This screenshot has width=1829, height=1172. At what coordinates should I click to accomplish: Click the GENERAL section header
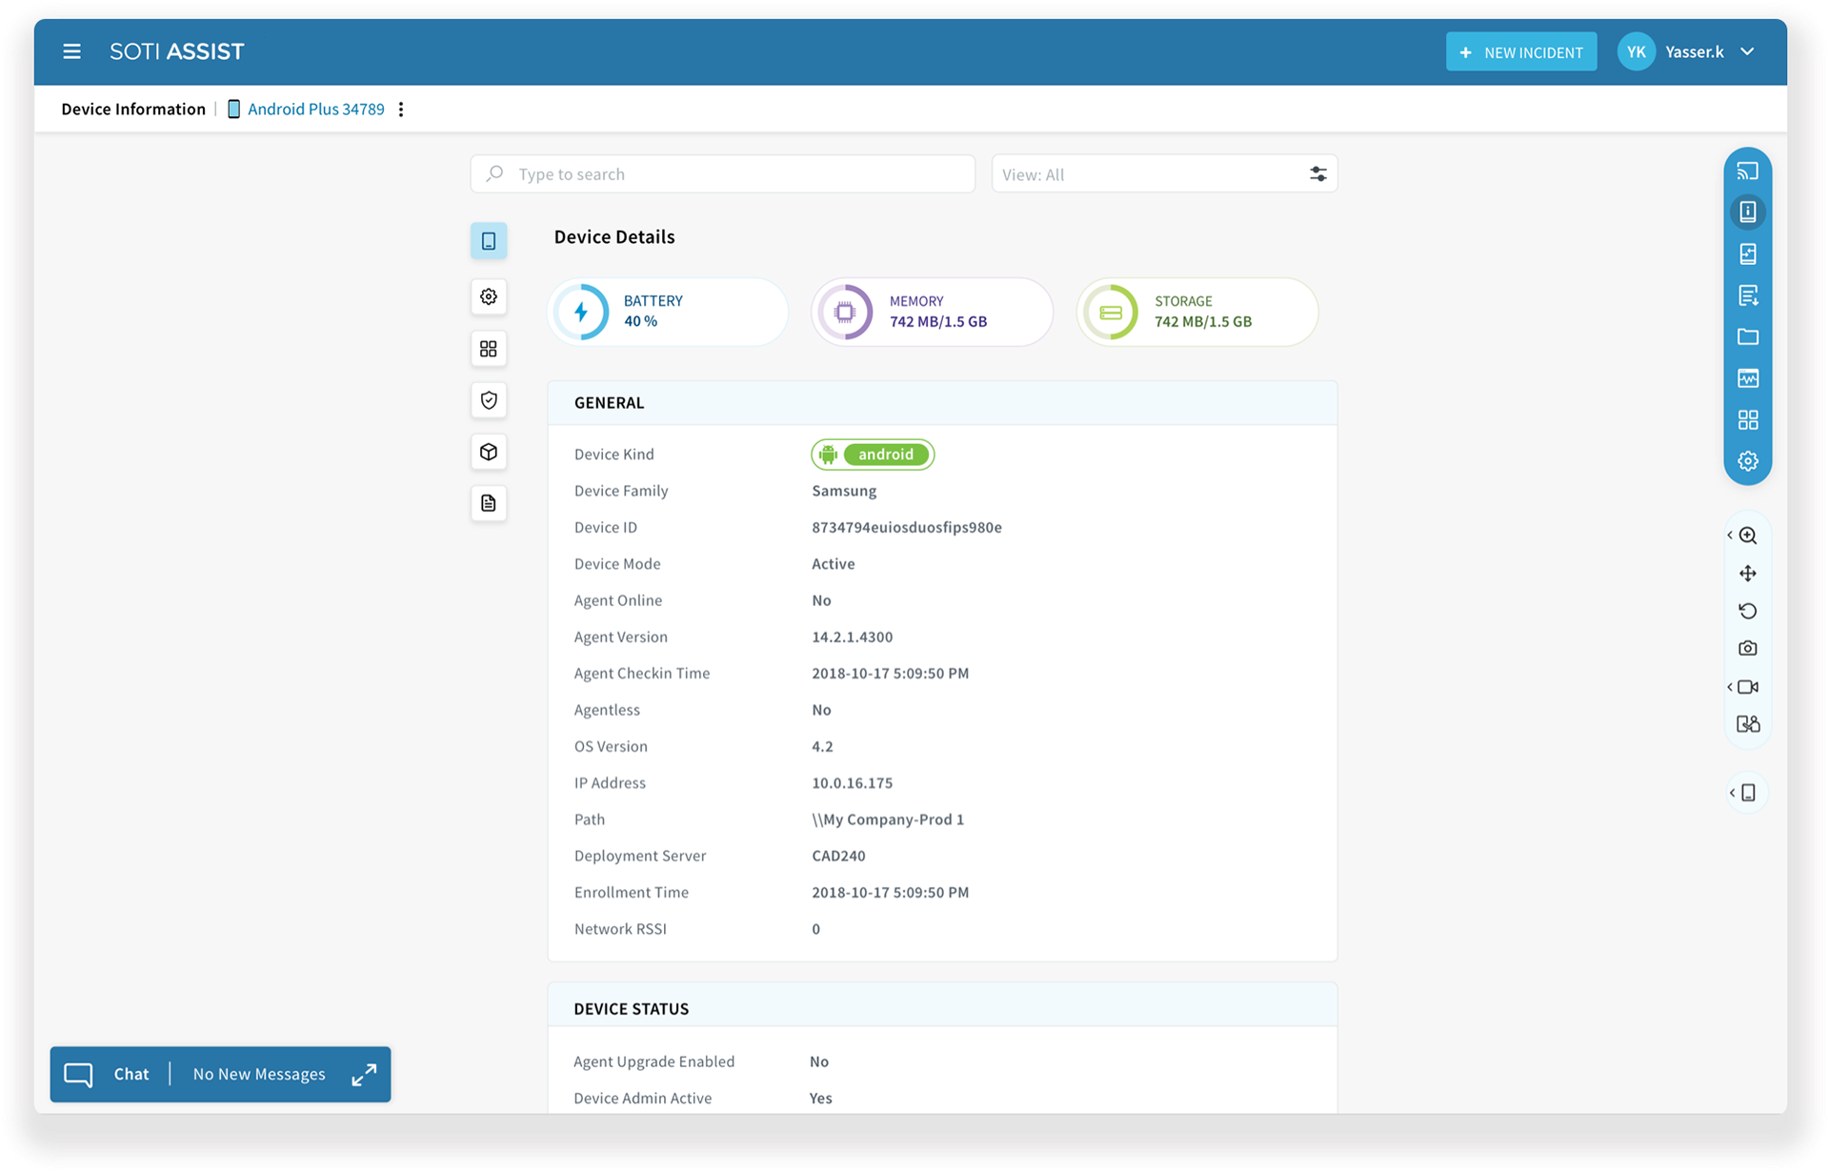[x=942, y=403]
